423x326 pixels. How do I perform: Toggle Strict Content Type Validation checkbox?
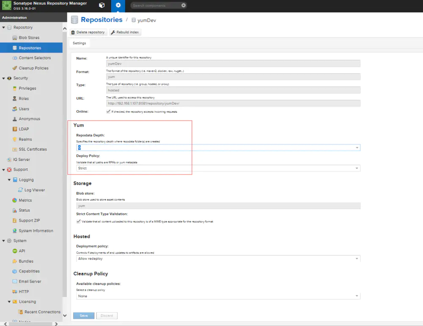tap(79, 221)
